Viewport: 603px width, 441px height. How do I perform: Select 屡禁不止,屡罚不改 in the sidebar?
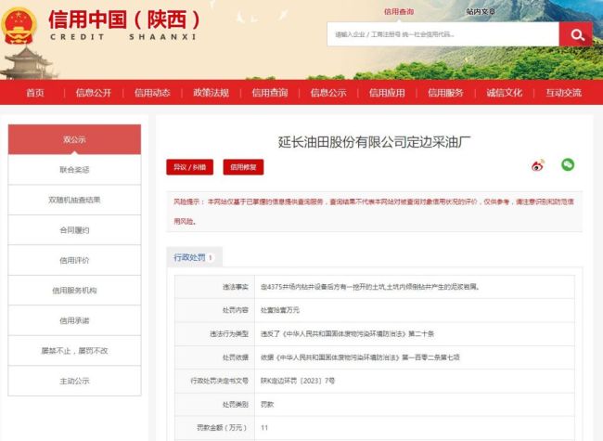(74, 351)
